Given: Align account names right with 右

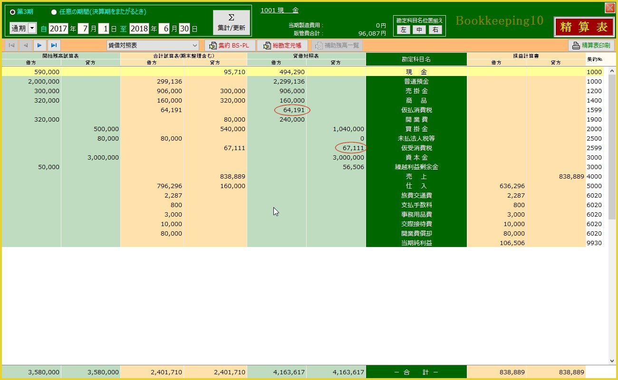Looking at the screenshot, I should (435, 30).
